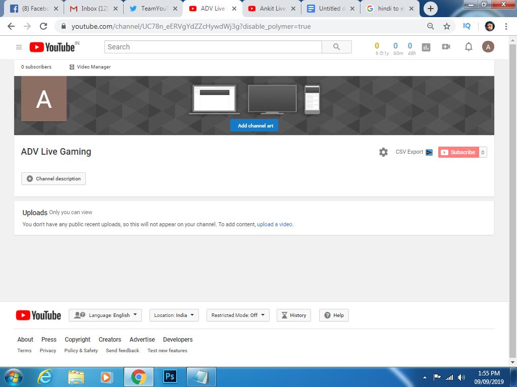Open the Press footer link
Image resolution: width=517 pixels, height=387 pixels.
click(x=49, y=339)
